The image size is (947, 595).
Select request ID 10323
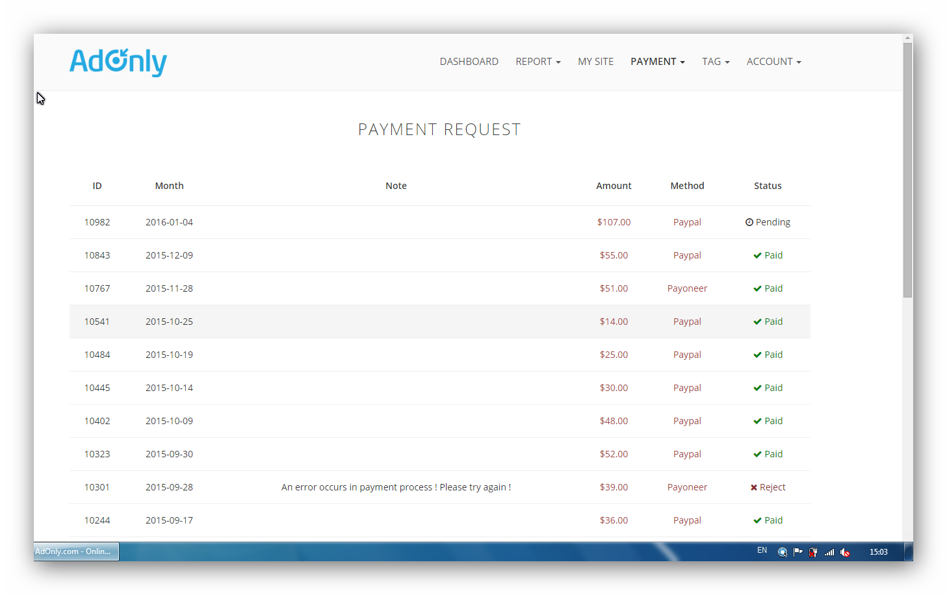97,454
